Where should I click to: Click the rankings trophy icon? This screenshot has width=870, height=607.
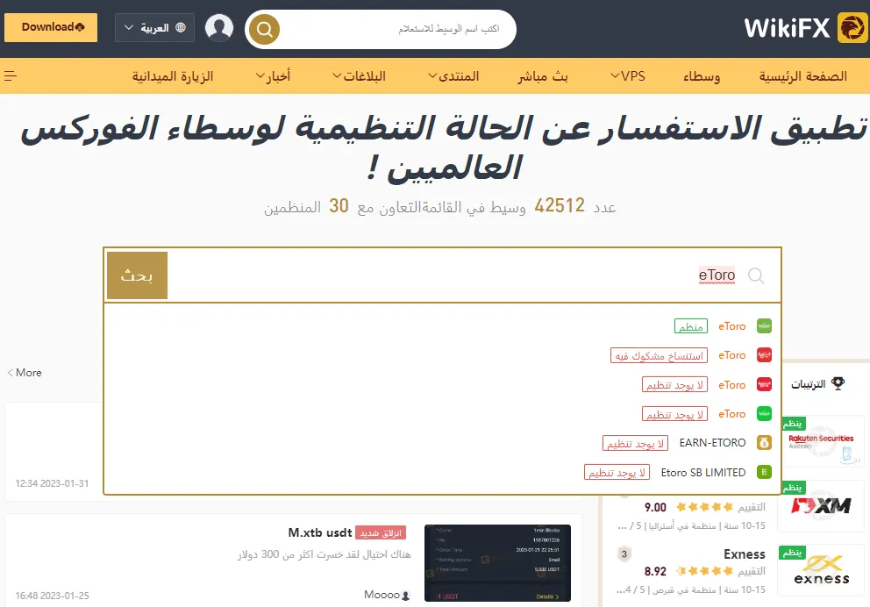point(838,383)
